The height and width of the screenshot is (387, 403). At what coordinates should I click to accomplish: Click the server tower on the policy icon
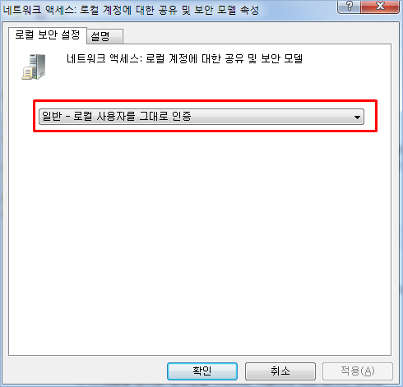(38, 66)
